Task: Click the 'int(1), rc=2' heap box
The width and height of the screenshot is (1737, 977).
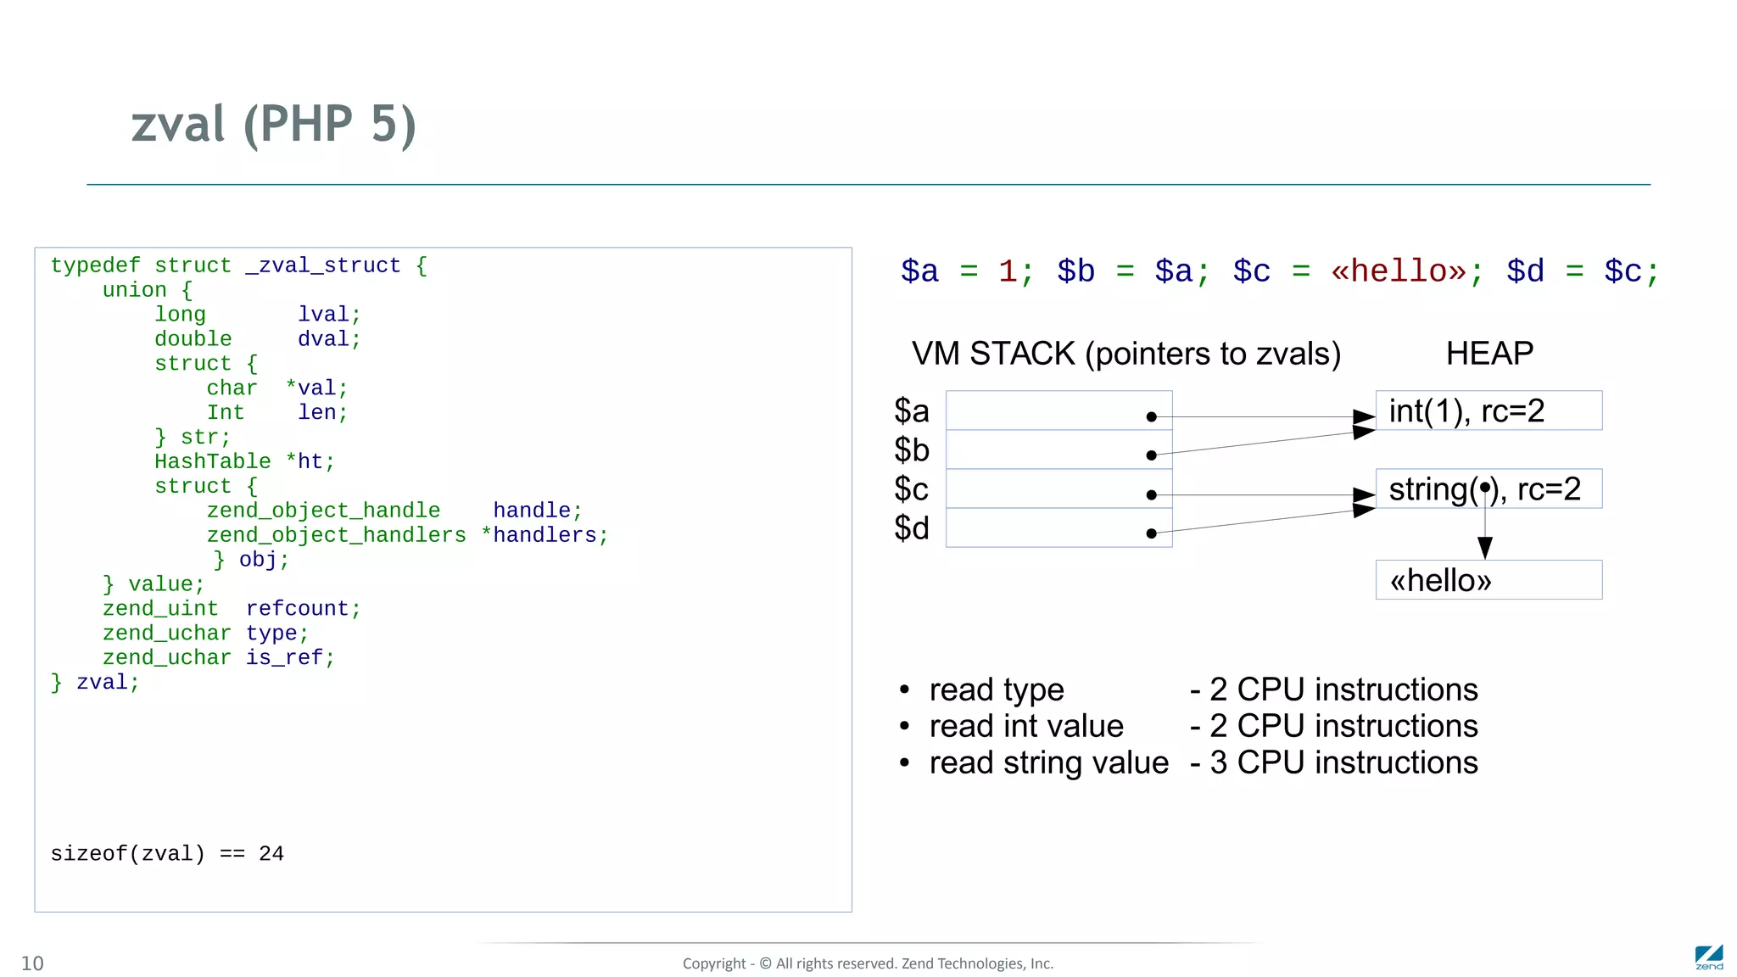Action: pos(1489,410)
